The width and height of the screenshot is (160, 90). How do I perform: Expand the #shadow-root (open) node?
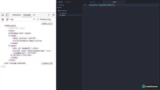point(9,33)
